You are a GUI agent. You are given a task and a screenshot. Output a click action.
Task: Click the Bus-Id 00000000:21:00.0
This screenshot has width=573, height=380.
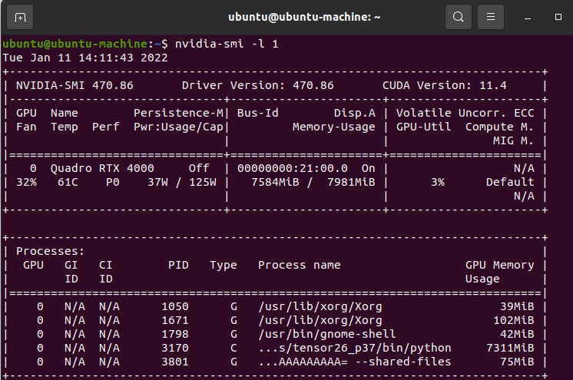coord(293,168)
